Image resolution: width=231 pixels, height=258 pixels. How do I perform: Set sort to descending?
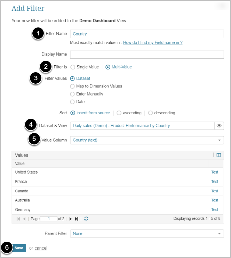point(151,113)
